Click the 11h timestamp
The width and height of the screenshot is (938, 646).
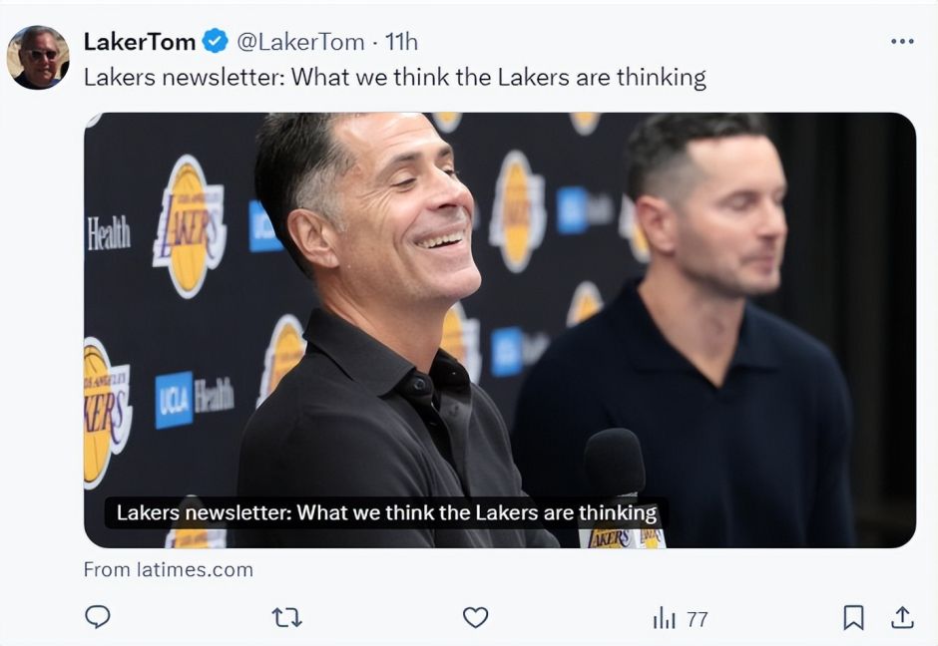[x=402, y=42]
